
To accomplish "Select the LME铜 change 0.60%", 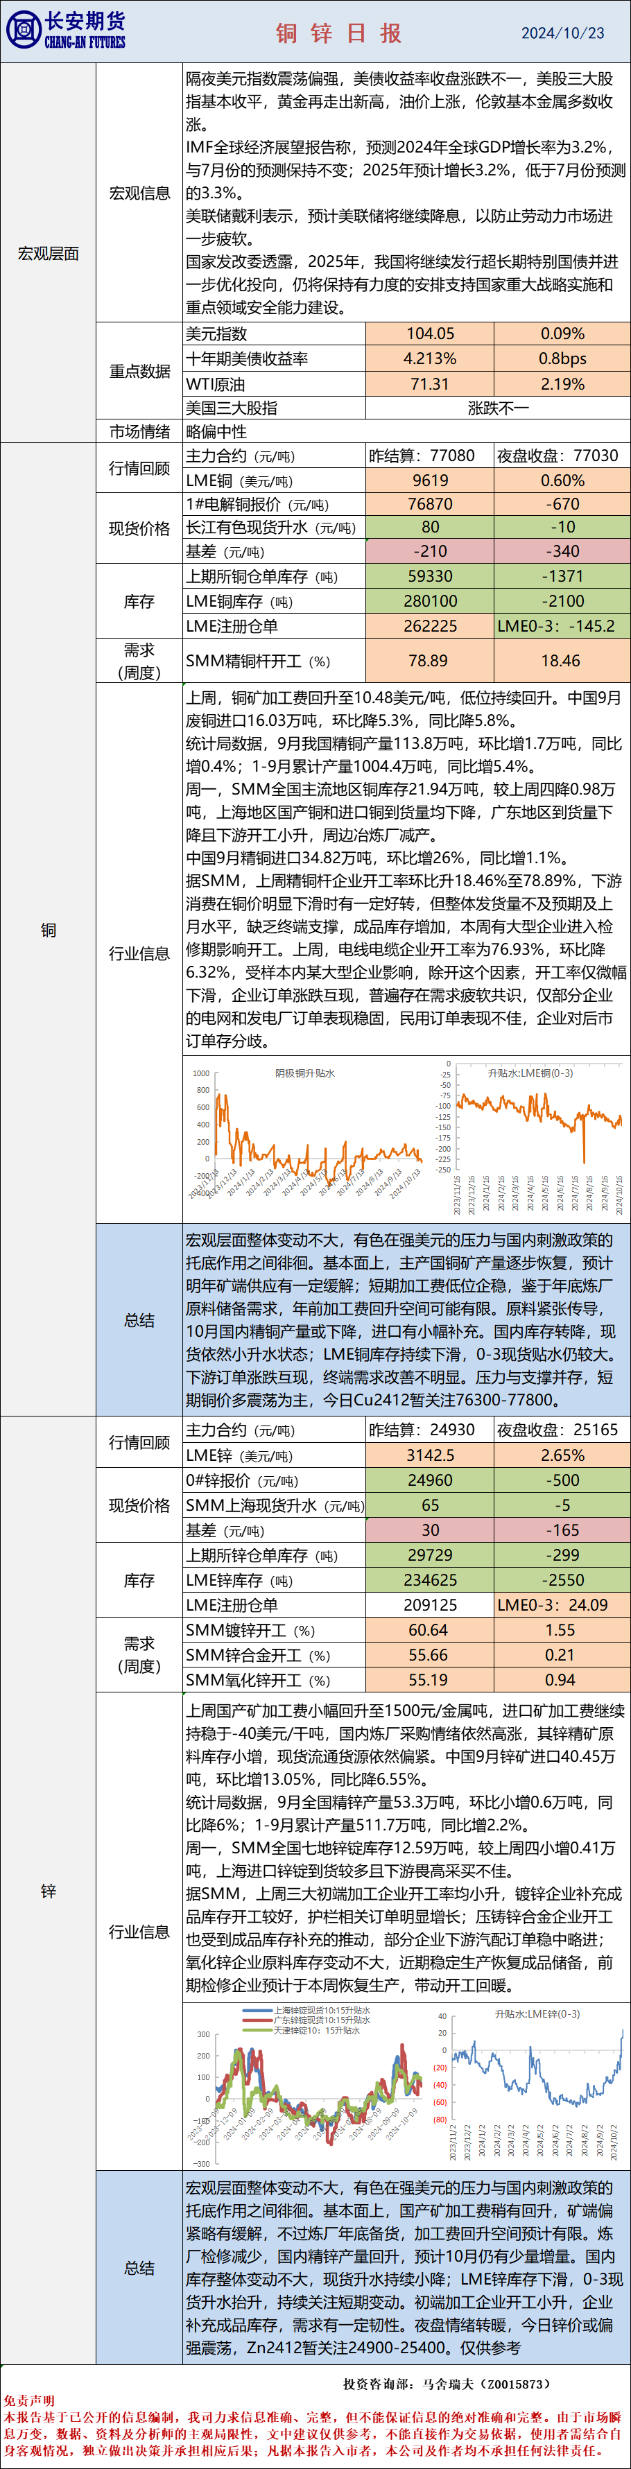I will pyautogui.click(x=563, y=480).
